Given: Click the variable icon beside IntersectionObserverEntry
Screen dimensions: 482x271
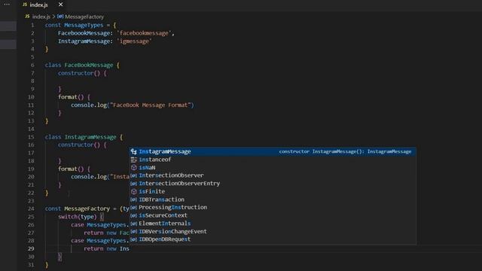Looking at the screenshot, I should tap(134, 184).
